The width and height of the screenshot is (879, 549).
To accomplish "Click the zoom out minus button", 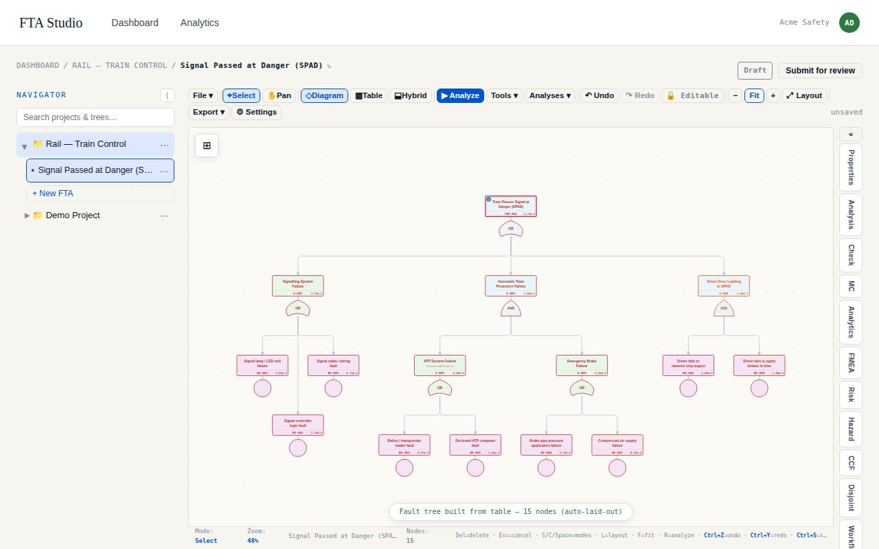I will coord(735,95).
